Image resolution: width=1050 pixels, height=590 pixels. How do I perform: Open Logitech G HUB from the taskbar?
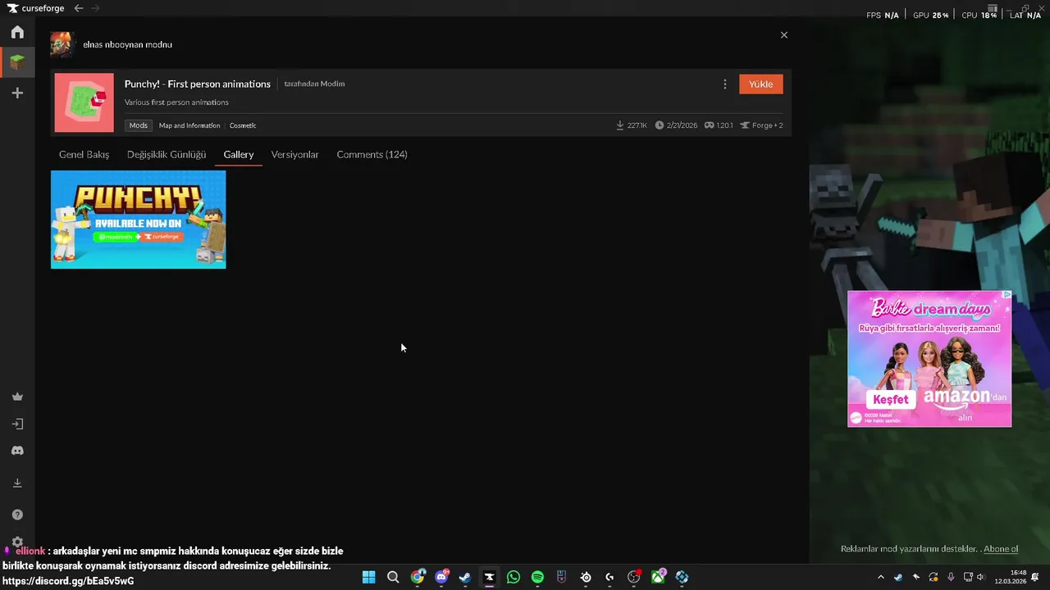(609, 577)
